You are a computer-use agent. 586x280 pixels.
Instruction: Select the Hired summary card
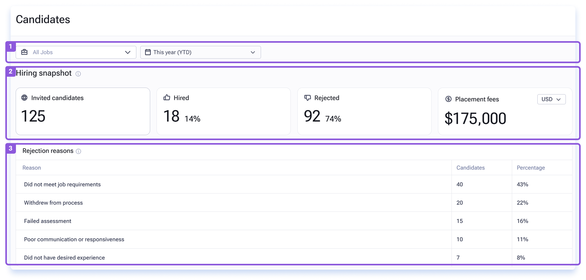click(x=224, y=111)
